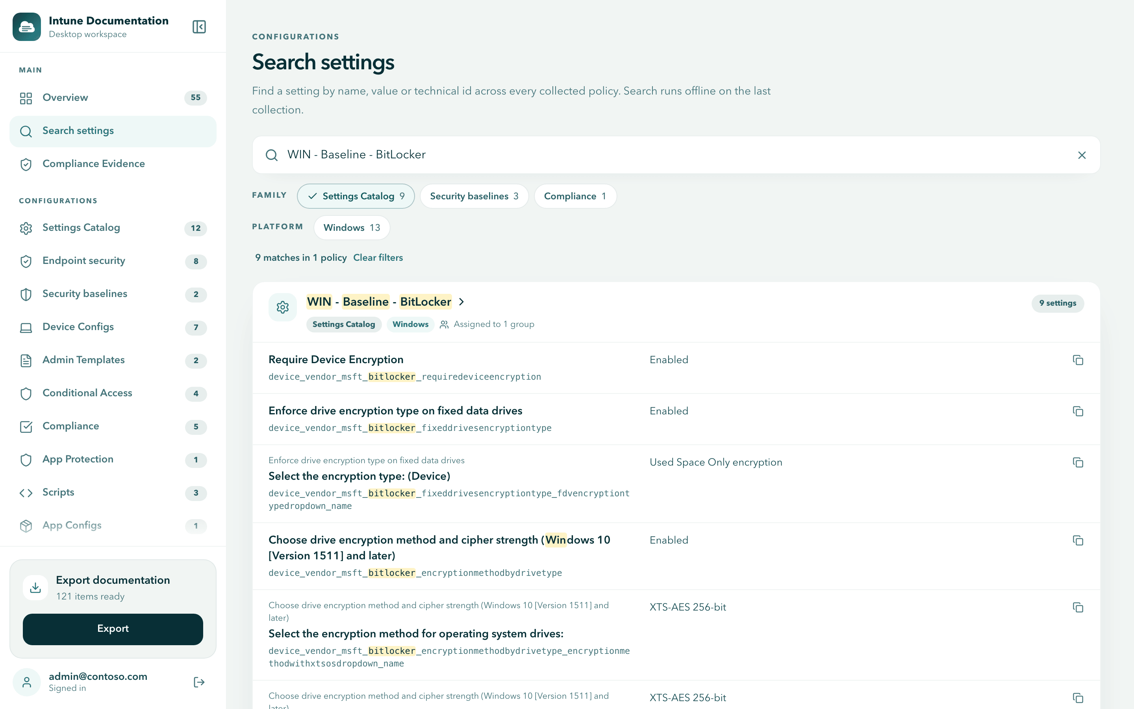Collapse the sidebar with the panel icon
The image size is (1134, 709).
click(199, 27)
